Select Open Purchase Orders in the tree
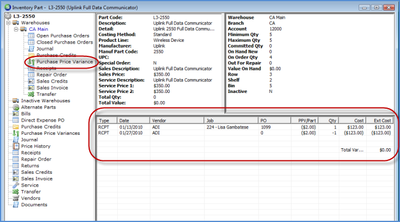Screen dimensions: 400x222 [63, 35]
